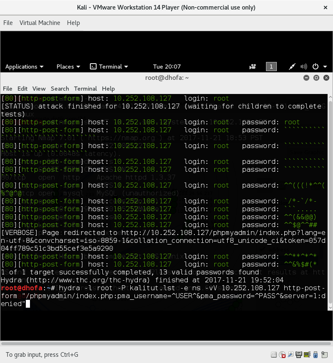Open the Virtual Machine menu
The height and width of the screenshot is (363, 333).
click(x=40, y=23)
